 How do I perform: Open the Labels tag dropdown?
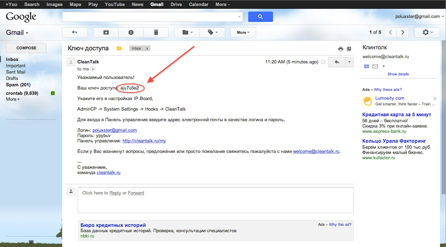click(212, 33)
